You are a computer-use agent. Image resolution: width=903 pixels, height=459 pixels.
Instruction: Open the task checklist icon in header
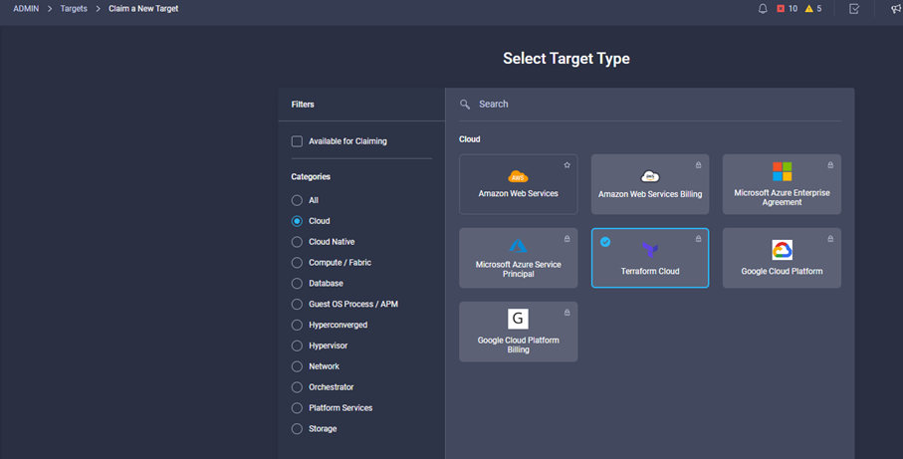[854, 9]
